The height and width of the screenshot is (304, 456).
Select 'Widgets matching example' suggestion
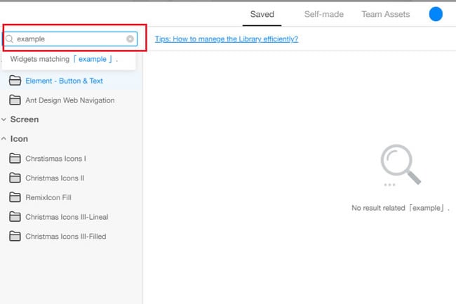pyautogui.click(x=69, y=60)
